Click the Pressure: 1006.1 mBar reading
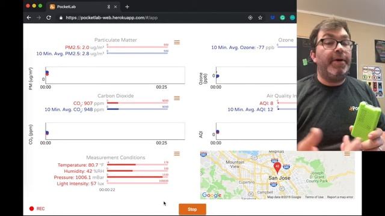The height and width of the screenshot is (216, 385). [79, 178]
